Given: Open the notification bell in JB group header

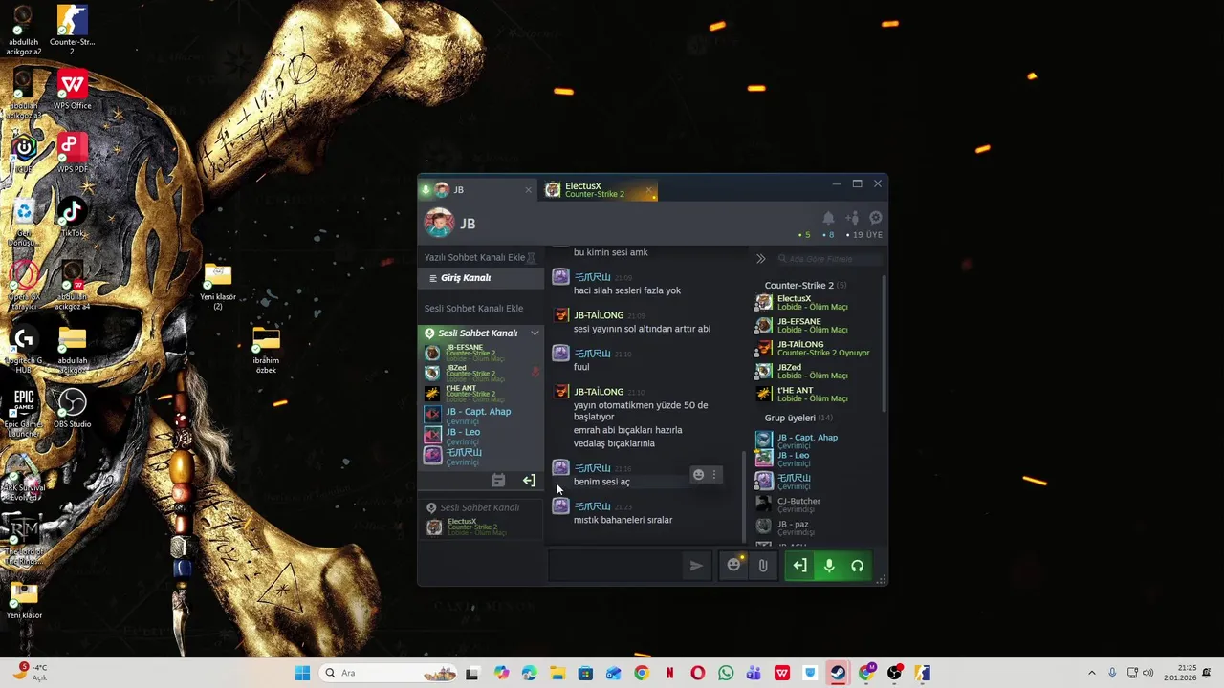Looking at the screenshot, I should tap(828, 218).
